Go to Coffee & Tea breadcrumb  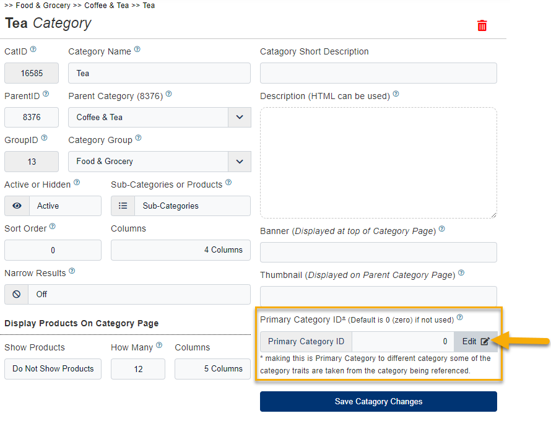tap(106, 6)
